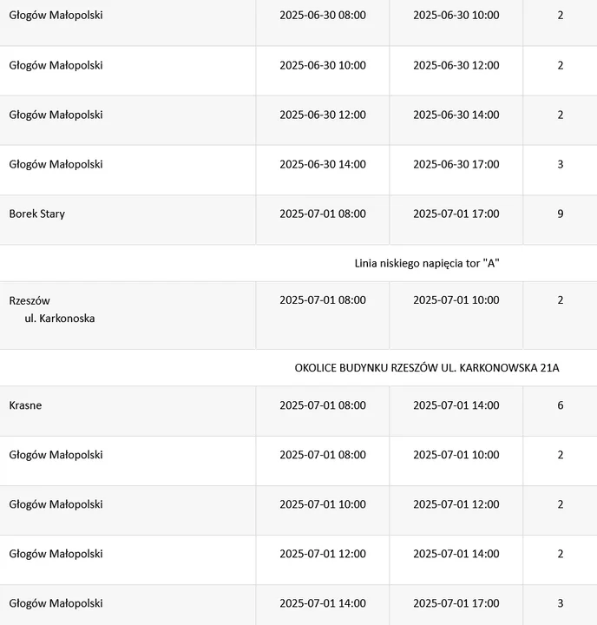The image size is (597, 625).
Task: Select duration 6 in Krasne row
Action: click(561, 405)
